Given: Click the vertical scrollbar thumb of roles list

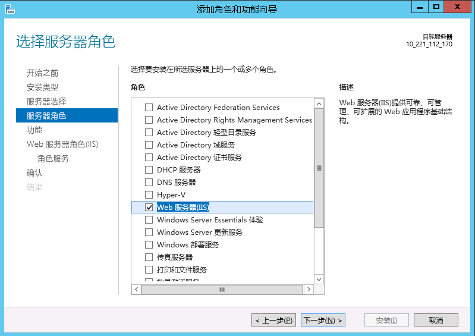Looking at the screenshot, I should (319, 168).
